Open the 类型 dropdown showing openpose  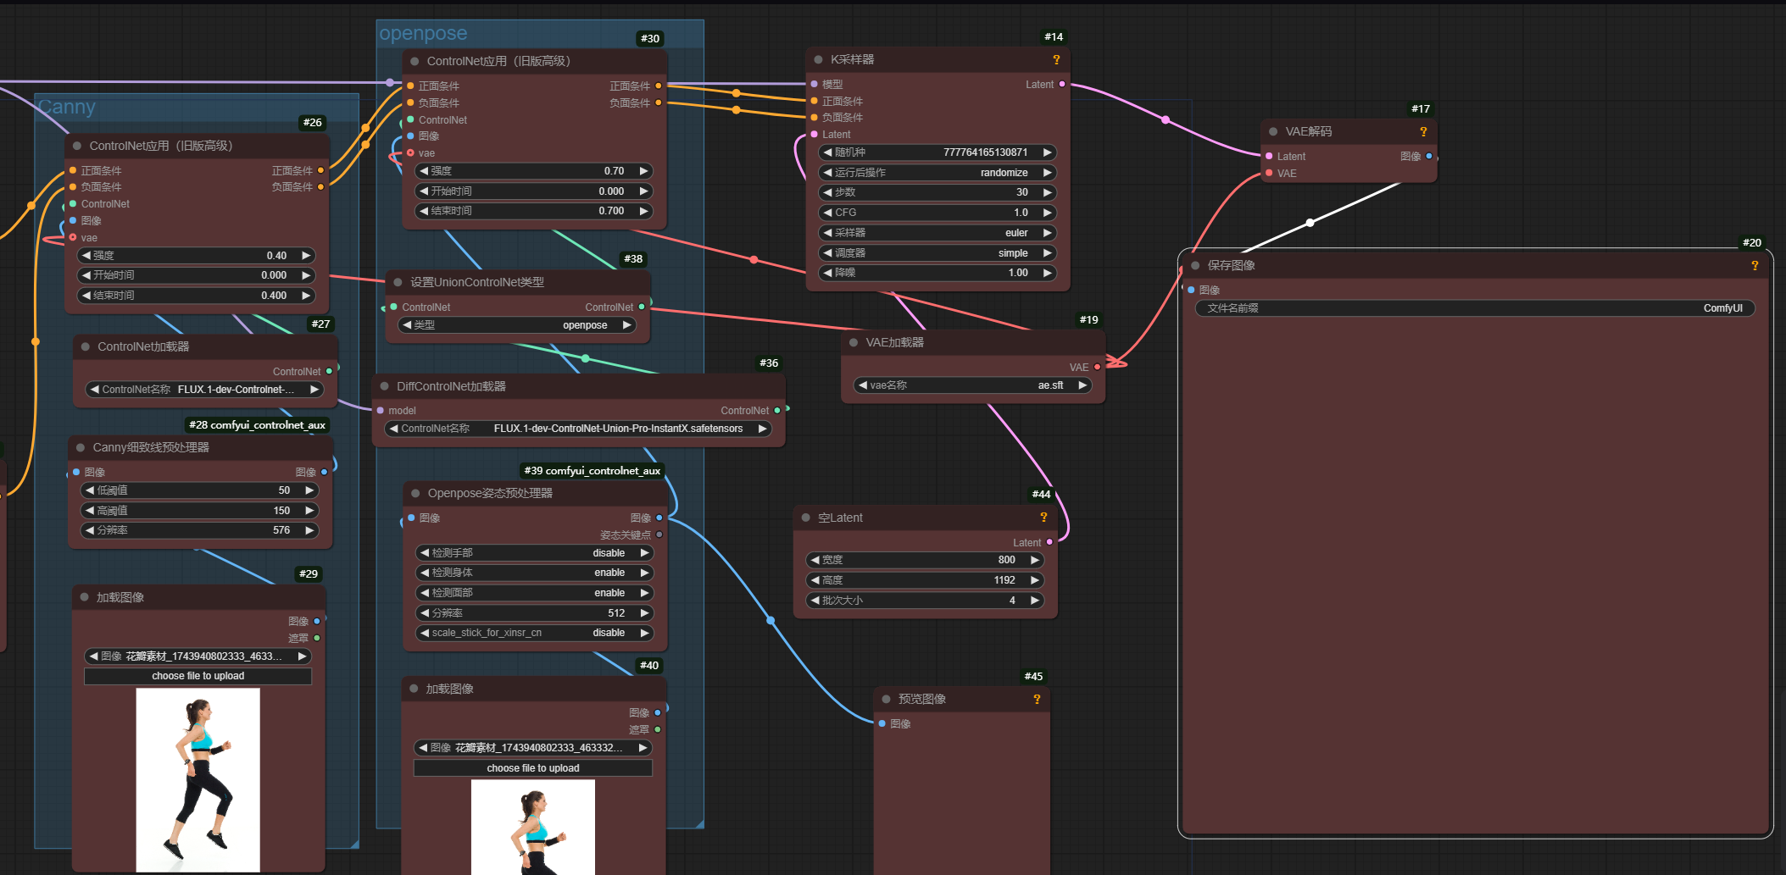518,324
